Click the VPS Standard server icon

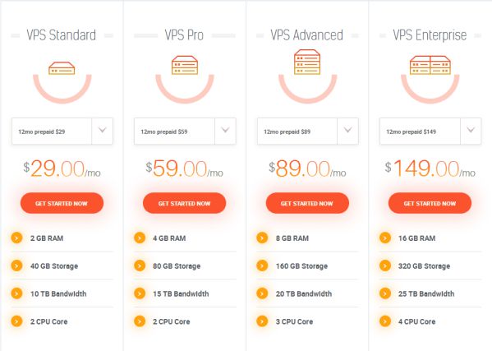62,68
